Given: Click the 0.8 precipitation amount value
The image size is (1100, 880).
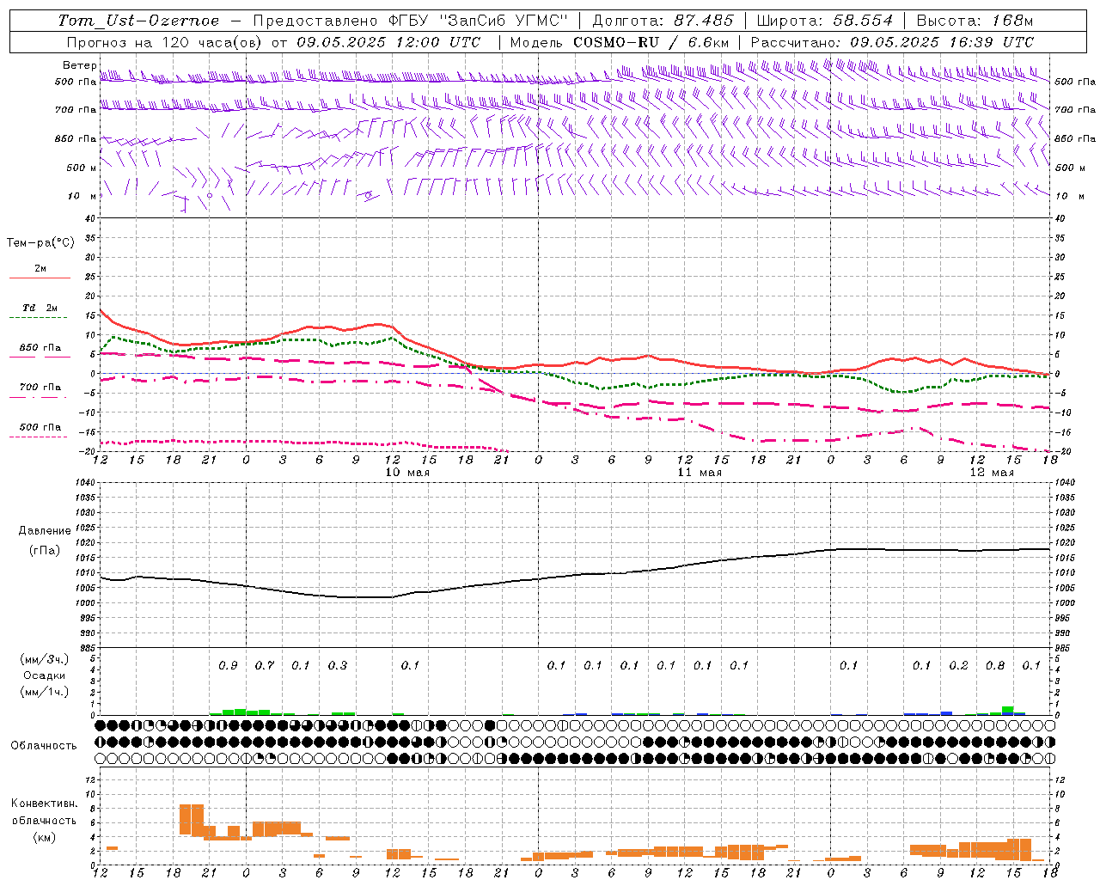Looking at the screenshot, I should (x=995, y=665).
